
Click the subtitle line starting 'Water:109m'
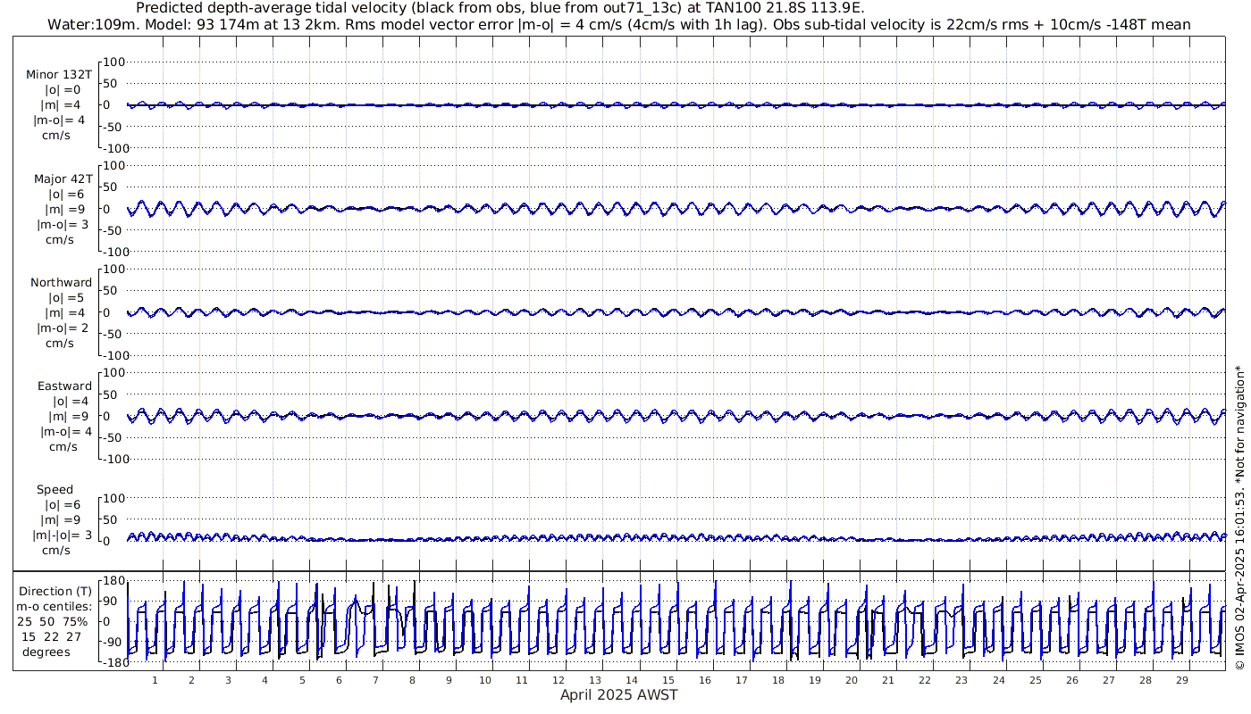(x=618, y=24)
